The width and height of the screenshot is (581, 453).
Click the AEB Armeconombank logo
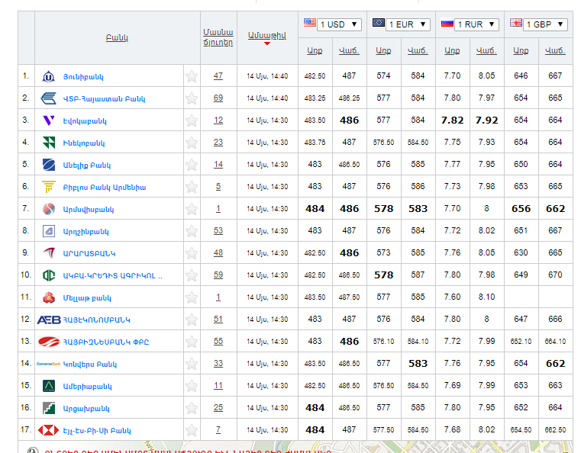49,320
